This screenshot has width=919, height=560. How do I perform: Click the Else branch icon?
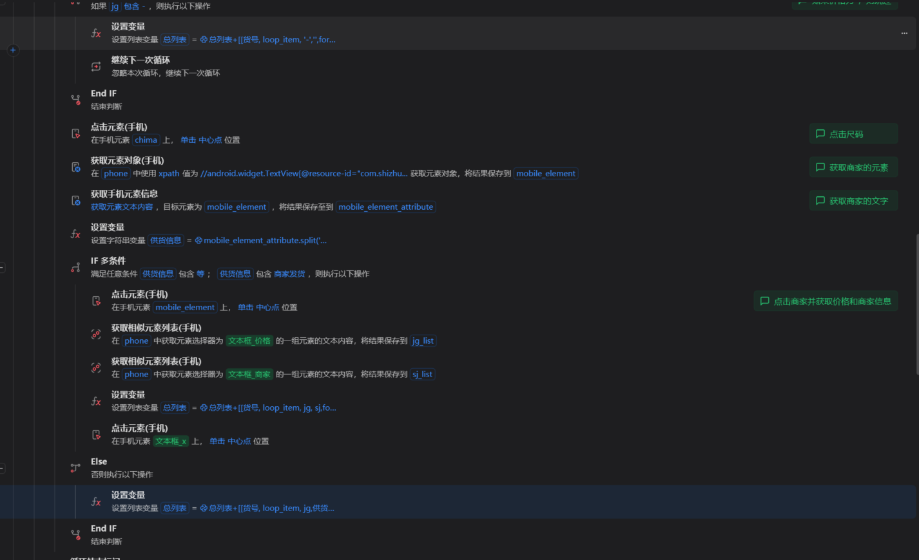(75, 468)
